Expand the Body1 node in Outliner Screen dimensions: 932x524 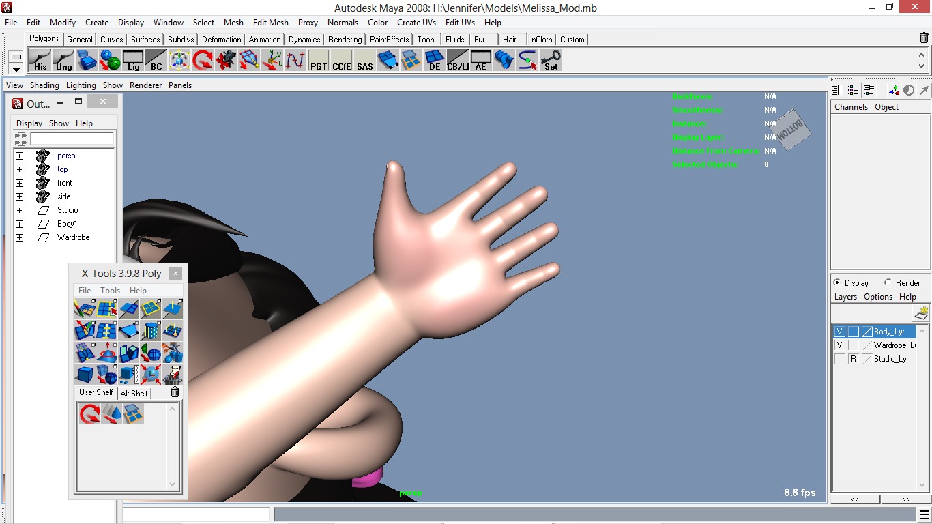tap(19, 224)
